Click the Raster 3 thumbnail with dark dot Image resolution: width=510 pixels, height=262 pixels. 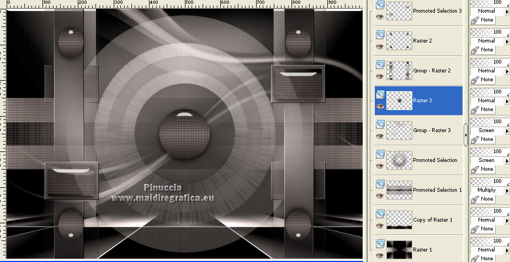399,101
